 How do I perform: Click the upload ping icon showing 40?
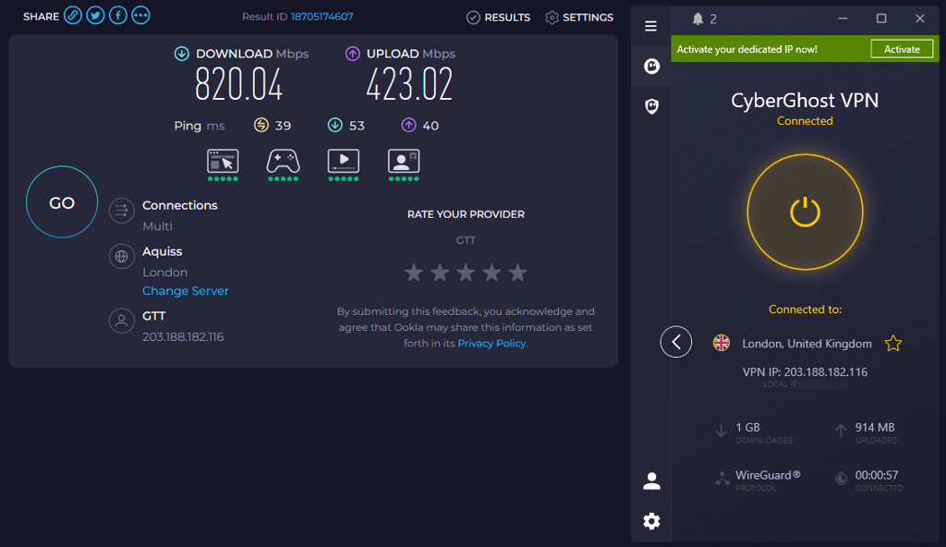408,125
